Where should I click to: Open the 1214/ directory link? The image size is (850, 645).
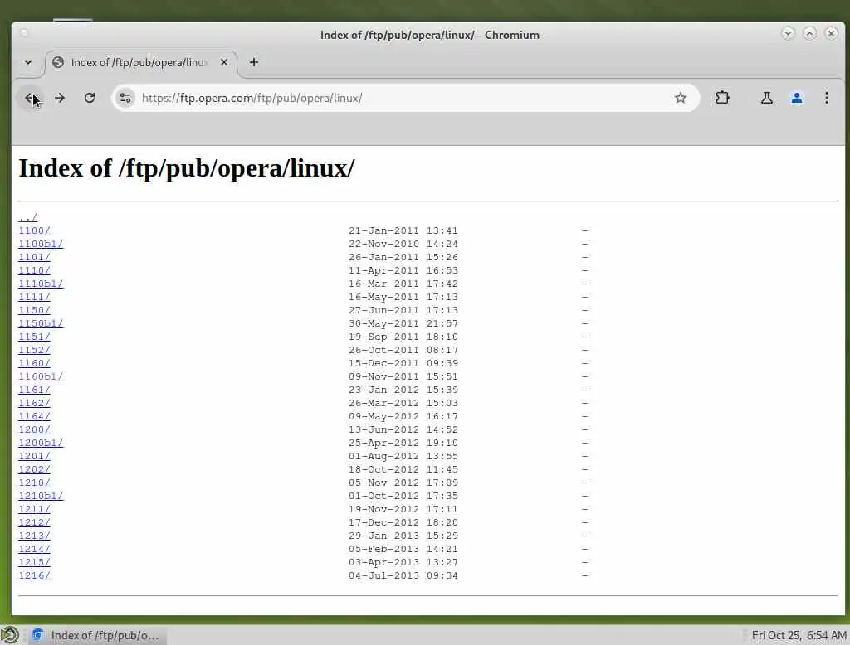pyautogui.click(x=34, y=549)
